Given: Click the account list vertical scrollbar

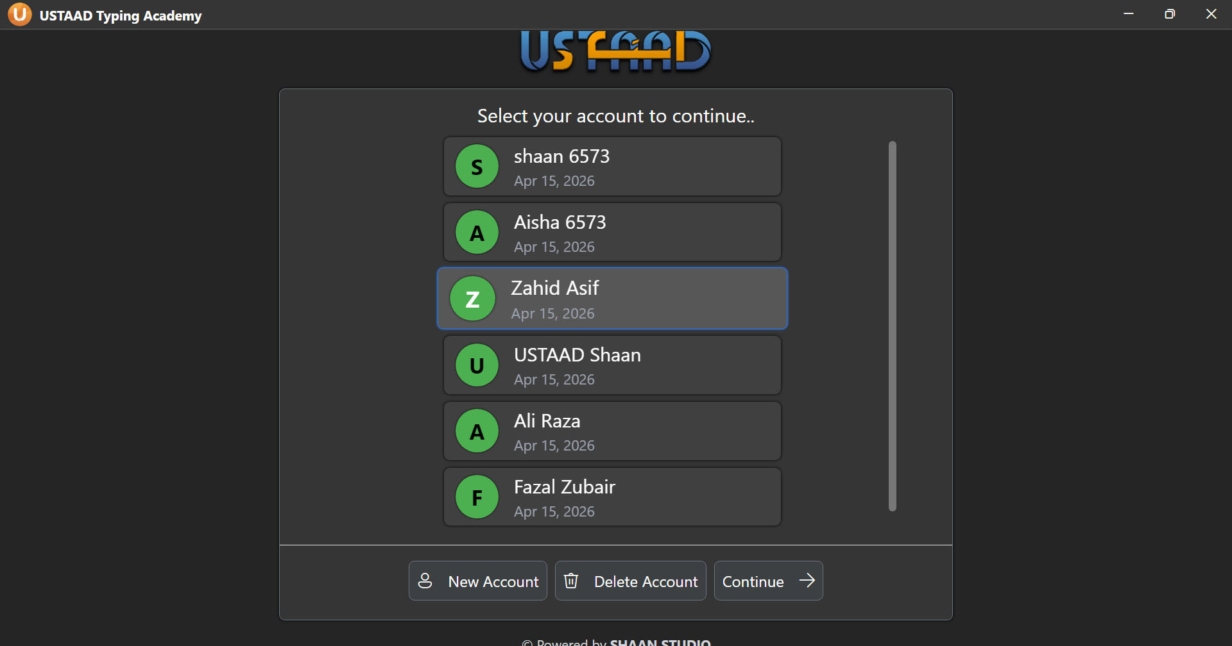Looking at the screenshot, I should [892, 326].
